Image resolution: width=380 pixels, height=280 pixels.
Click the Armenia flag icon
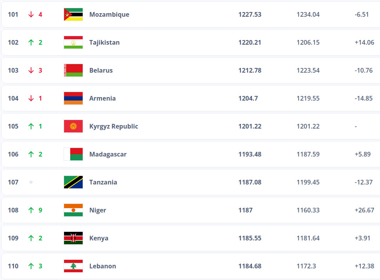pos(73,98)
